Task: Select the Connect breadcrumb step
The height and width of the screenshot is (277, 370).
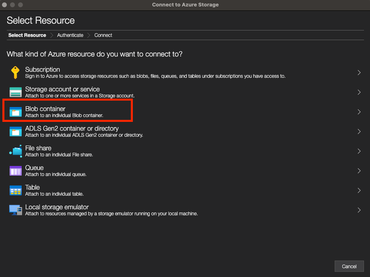Action: click(x=103, y=35)
